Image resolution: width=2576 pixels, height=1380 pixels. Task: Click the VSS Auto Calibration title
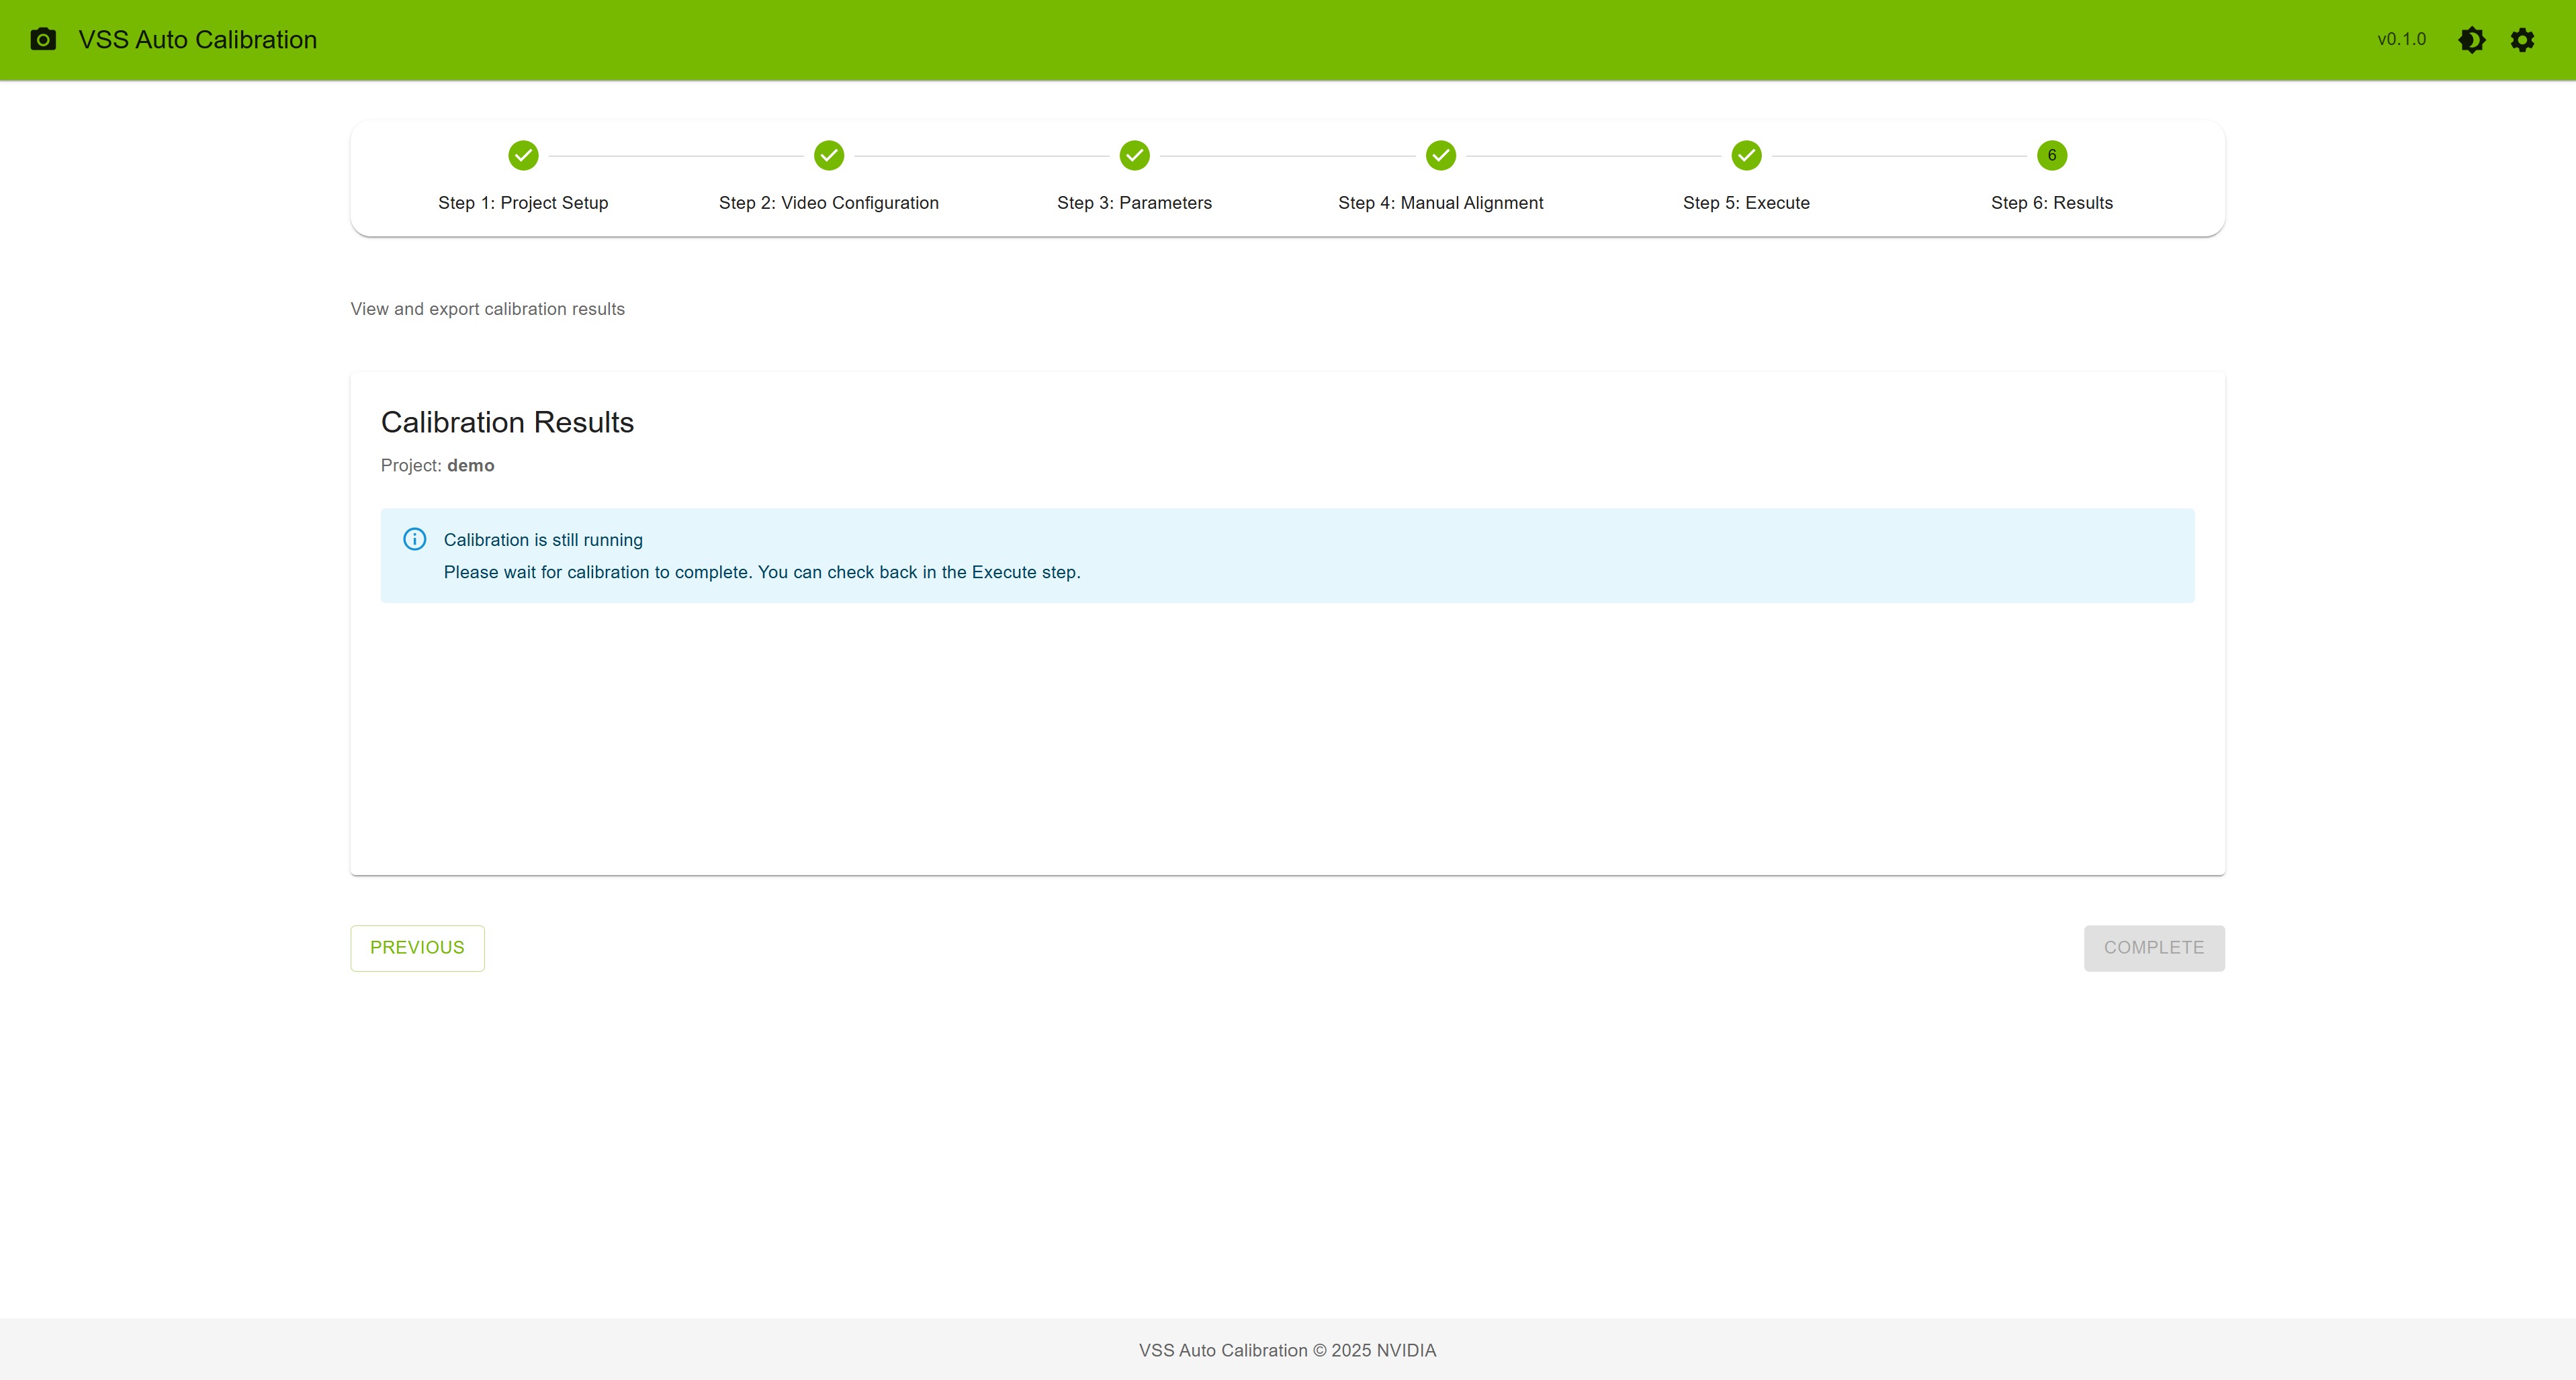pyautogui.click(x=198, y=40)
